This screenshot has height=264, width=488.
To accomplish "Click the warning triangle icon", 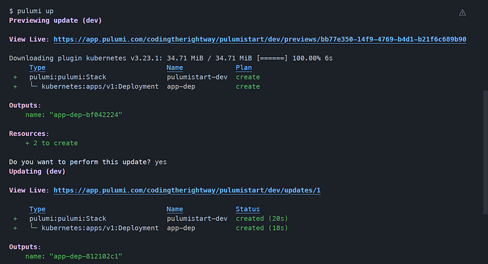I will pos(462,13).
